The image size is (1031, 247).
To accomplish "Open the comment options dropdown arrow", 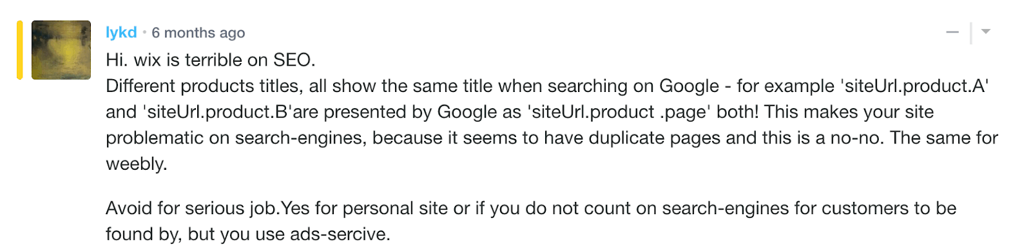I will pos(985,31).
